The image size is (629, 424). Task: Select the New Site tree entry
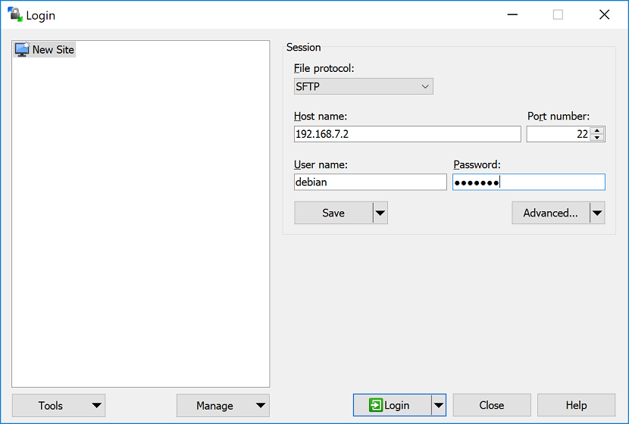(x=53, y=49)
